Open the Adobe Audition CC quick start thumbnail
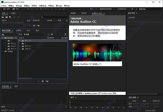The image size is (163, 112). [x=97, y=55]
